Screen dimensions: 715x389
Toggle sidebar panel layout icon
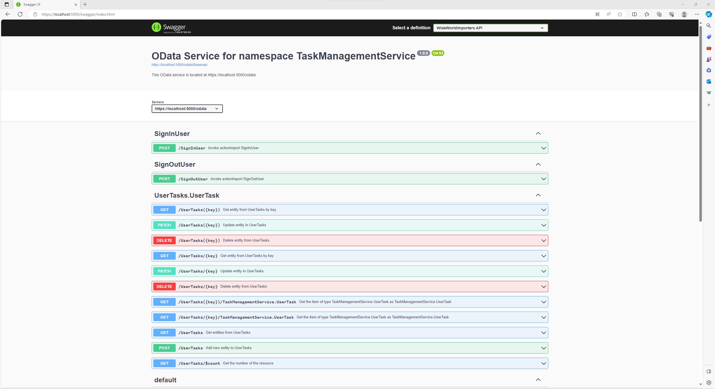pos(709,371)
